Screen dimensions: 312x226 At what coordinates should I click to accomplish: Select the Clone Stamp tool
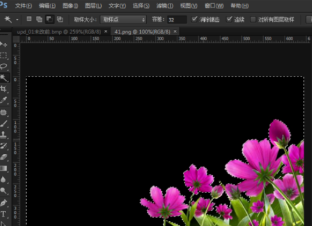pyautogui.click(x=4, y=134)
